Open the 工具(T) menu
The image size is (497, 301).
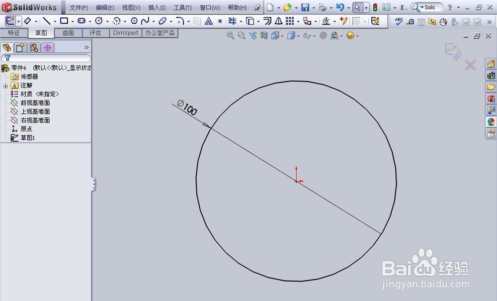182,7
